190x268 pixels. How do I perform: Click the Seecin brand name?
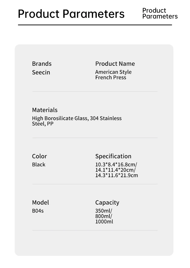click(x=41, y=72)
